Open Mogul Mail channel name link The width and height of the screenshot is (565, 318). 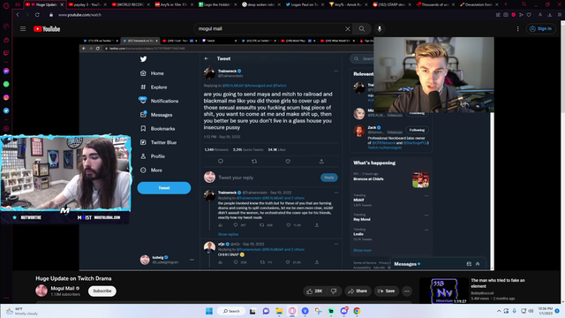[x=63, y=288]
